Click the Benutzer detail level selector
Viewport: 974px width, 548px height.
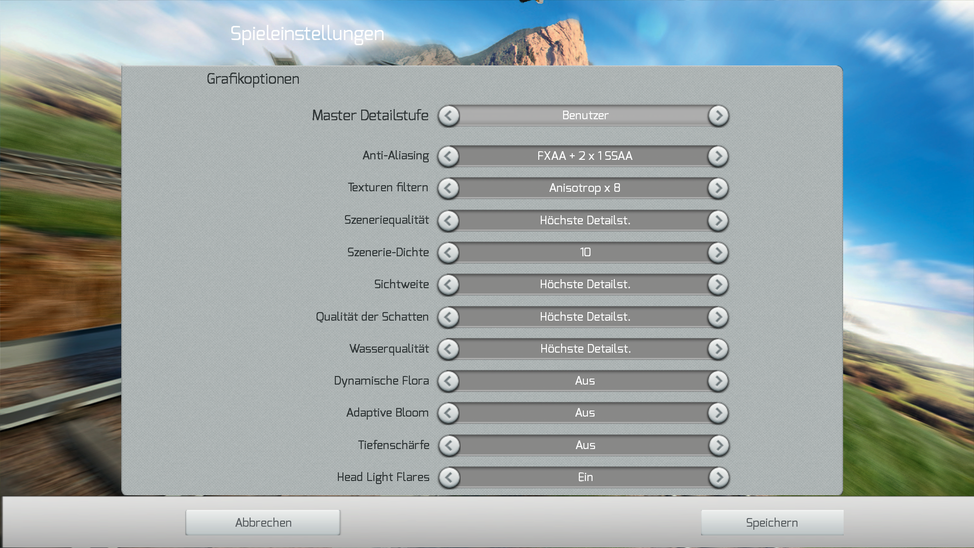[x=584, y=116]
